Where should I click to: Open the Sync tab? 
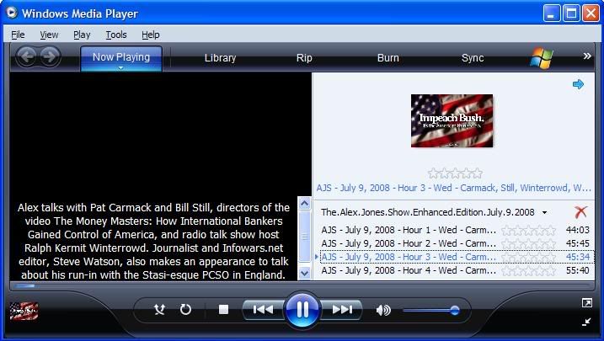(473, 58)
